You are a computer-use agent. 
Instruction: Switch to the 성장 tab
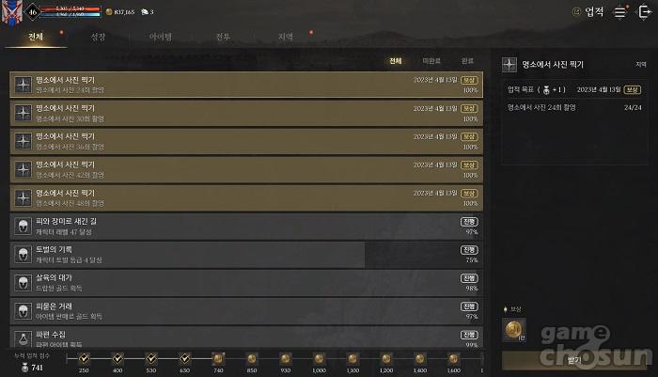[x=98, y=37]
